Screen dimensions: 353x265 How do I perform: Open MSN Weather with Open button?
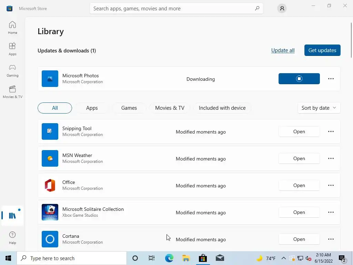point(299,158)
